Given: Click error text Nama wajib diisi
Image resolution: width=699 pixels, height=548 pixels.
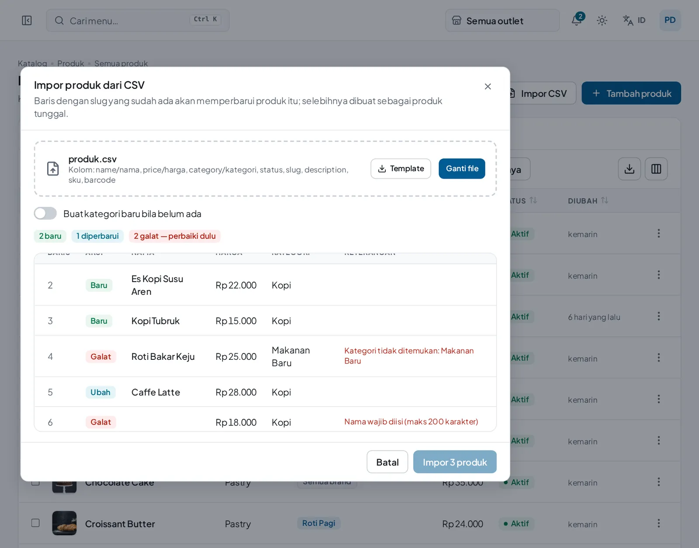Looking at the screenshot, I should coord(411,422).
